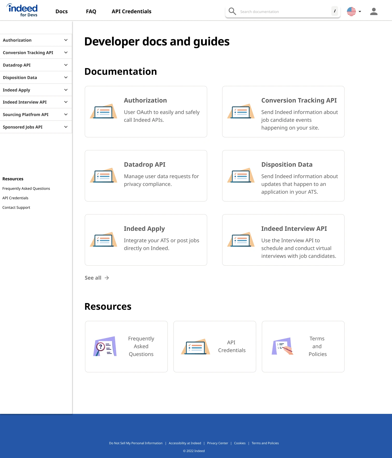Click the arrow next to See all
392x458 pixels.
(107, 278)
